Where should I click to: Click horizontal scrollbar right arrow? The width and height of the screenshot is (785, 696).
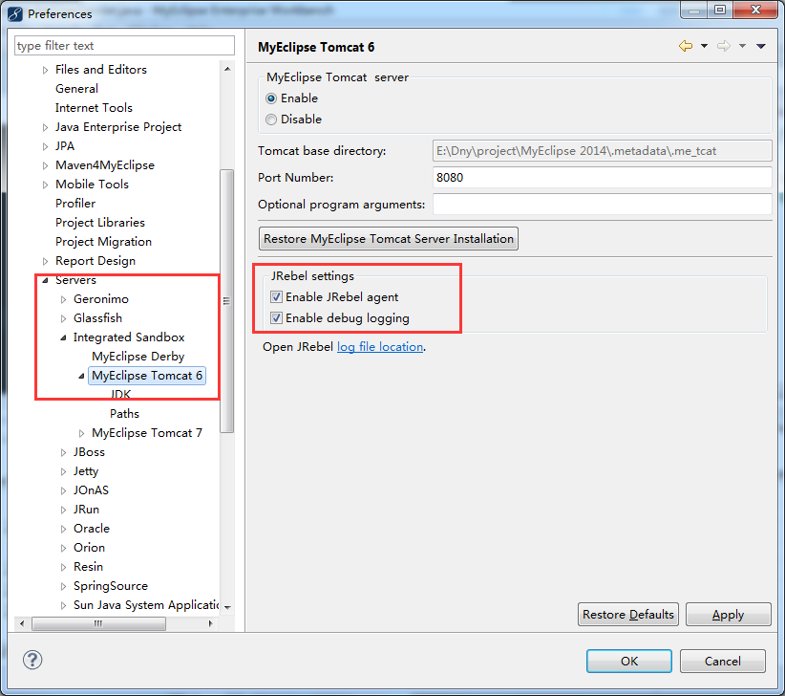[x=210, y=623]
